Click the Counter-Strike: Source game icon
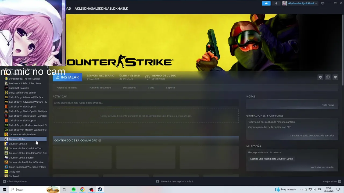This screenshot has width=344, height=193. 6,158
